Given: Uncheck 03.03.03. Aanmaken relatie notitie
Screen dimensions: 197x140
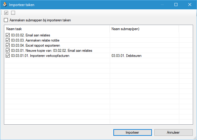Looking at the screenshot, I should (x=8, y=40).
